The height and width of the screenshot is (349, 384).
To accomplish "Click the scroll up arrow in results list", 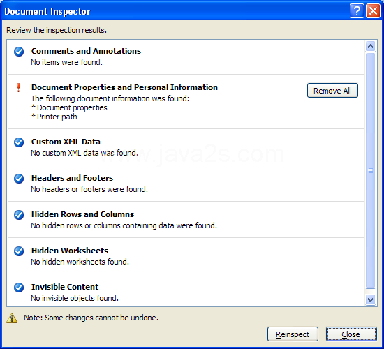I will (370, 46).
